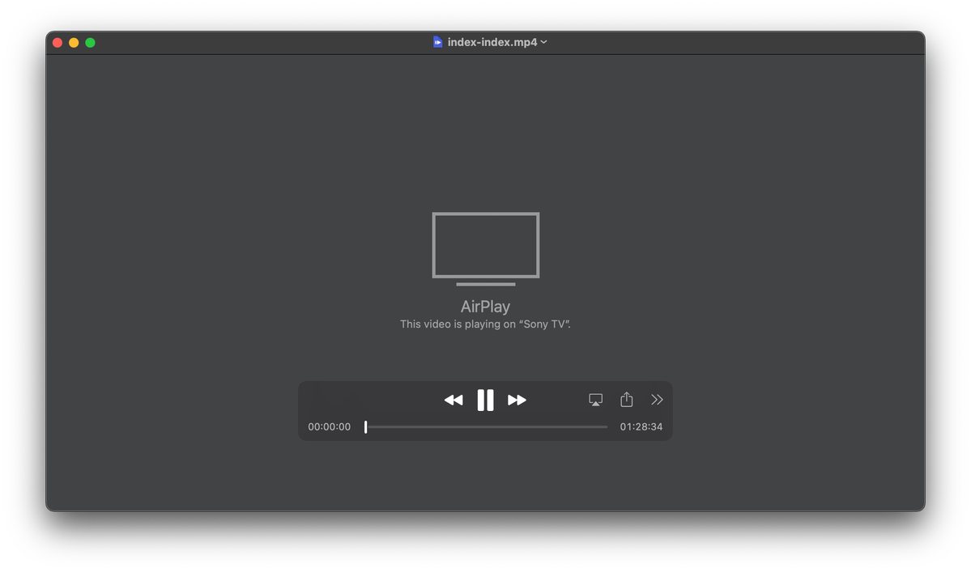Open the filename dropdown beside index-index.mp4
This screenshot has width=971, height=572.
tap(543, 42)
